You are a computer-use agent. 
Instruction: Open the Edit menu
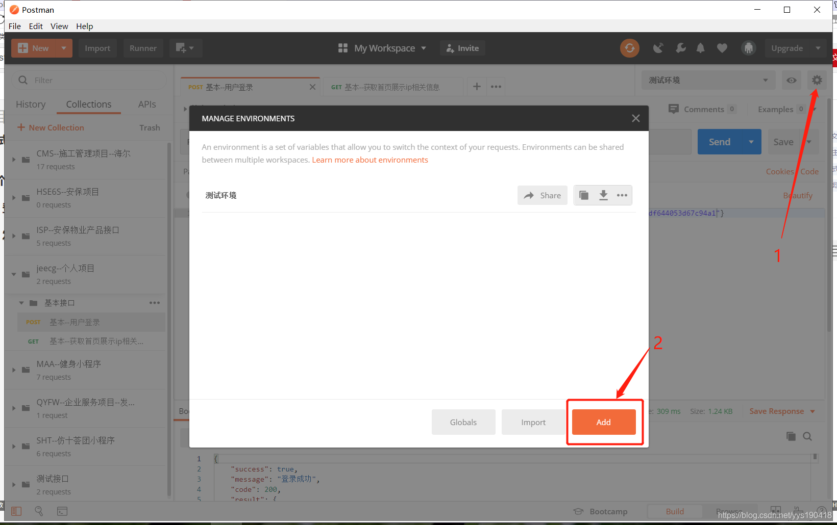coord(36,26)
